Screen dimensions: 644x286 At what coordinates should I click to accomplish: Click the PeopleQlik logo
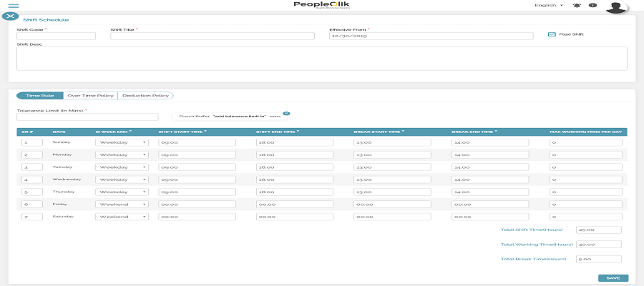click(321, 6)
